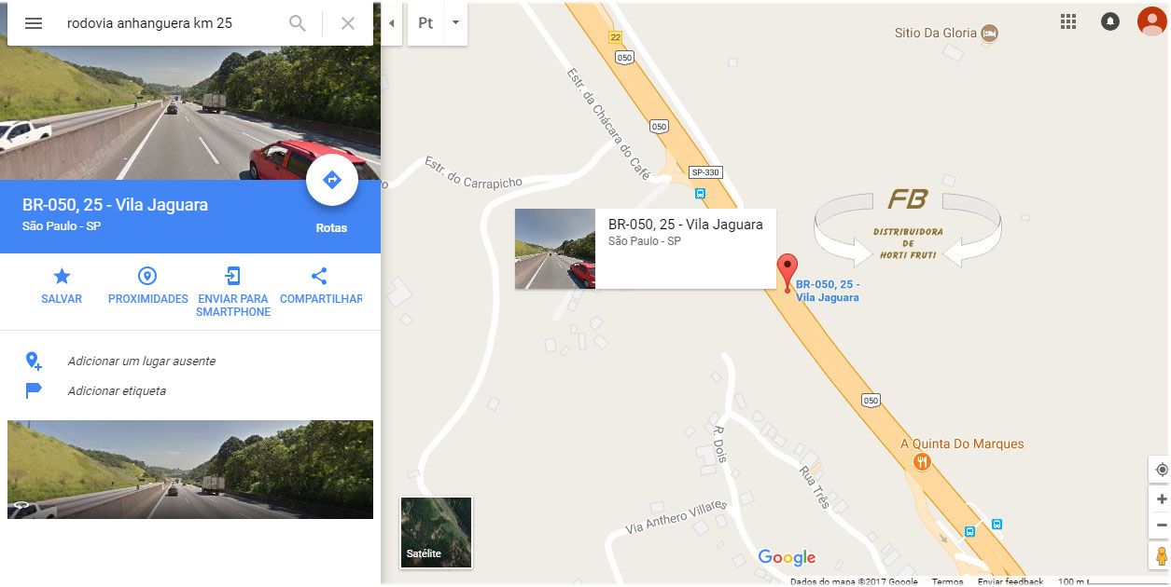Viewport: 1171px width, 587px height.
Task: Show notifications bell icon
Action: click(1110, 21)
